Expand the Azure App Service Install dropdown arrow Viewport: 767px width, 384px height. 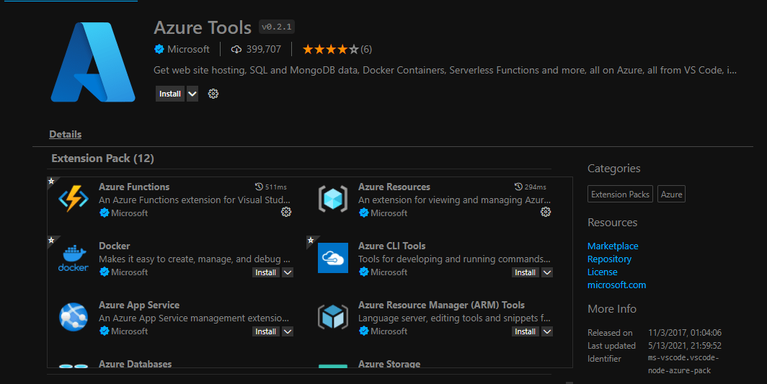pos(288,331)
